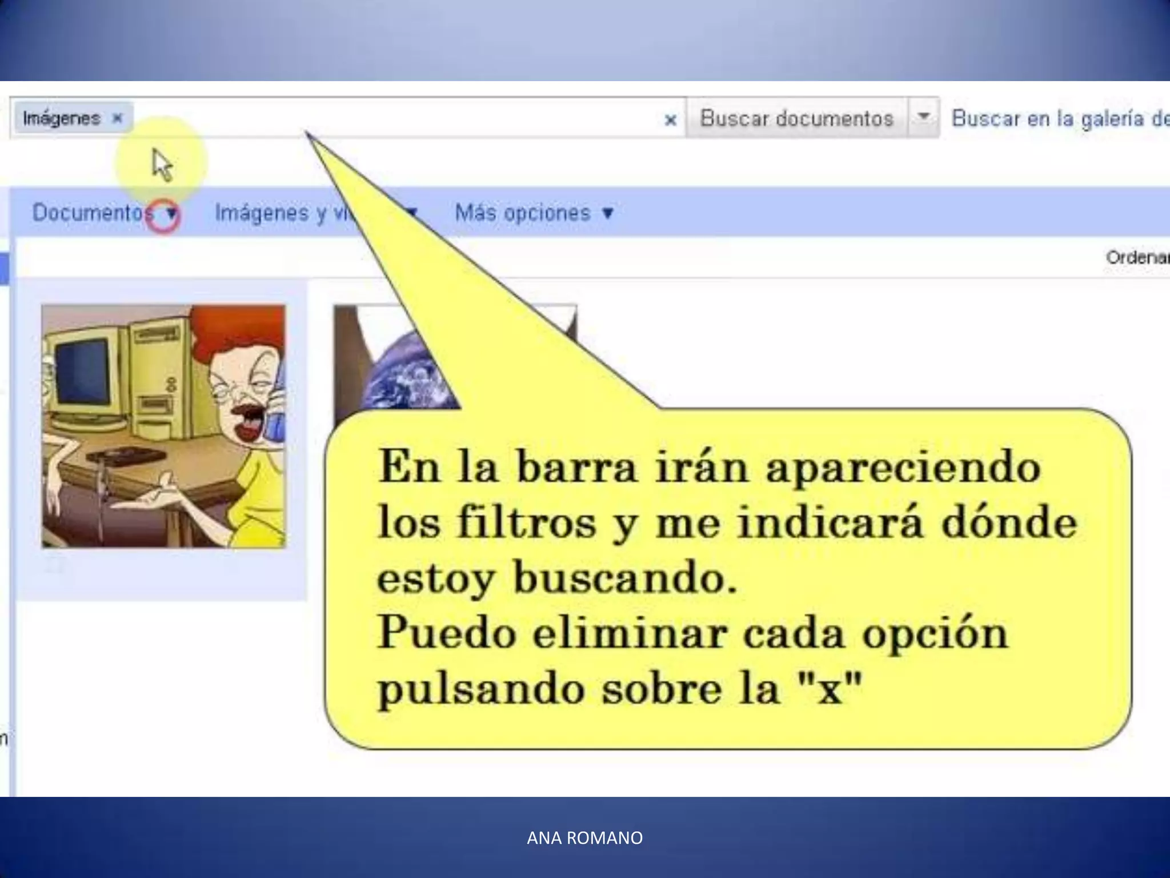Open the Más opciones menu
Viewport: 1170px width, 878px height.
[x=522, y=213]
